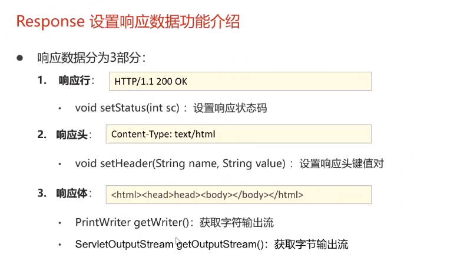
Task: Click the "PrintWriter getWriter()" method text
Action: point(134,222)
